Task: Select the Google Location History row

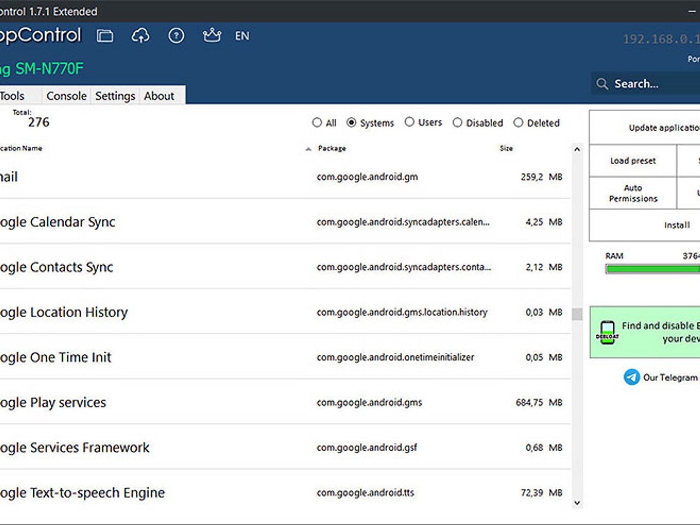Action: click(x=285, y=312)
